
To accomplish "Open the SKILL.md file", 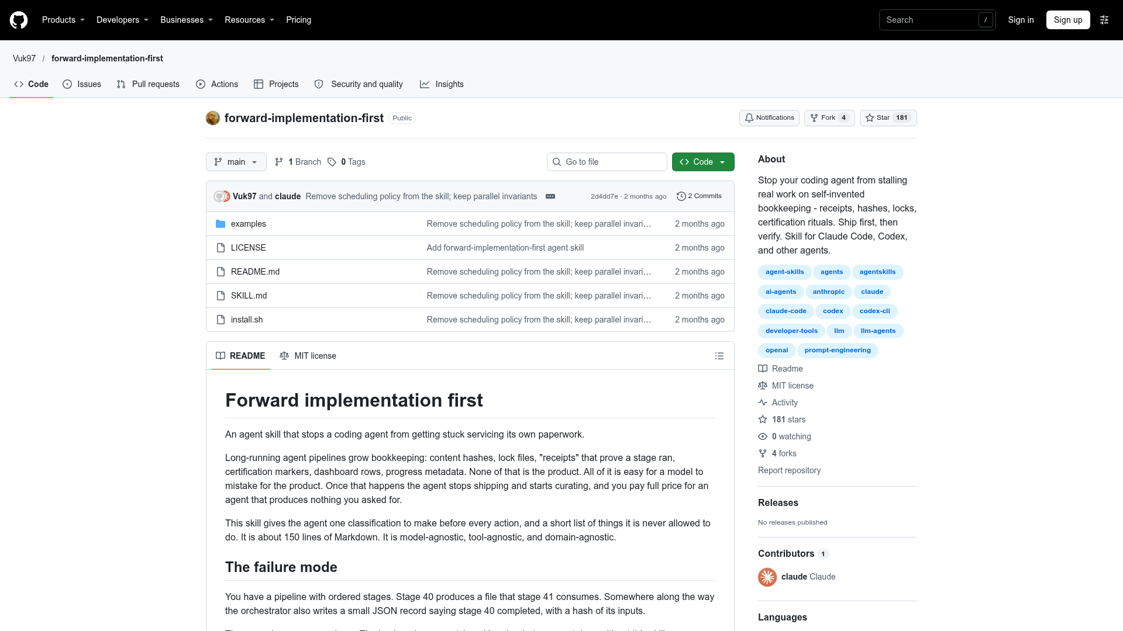I will tap(249, 296).
